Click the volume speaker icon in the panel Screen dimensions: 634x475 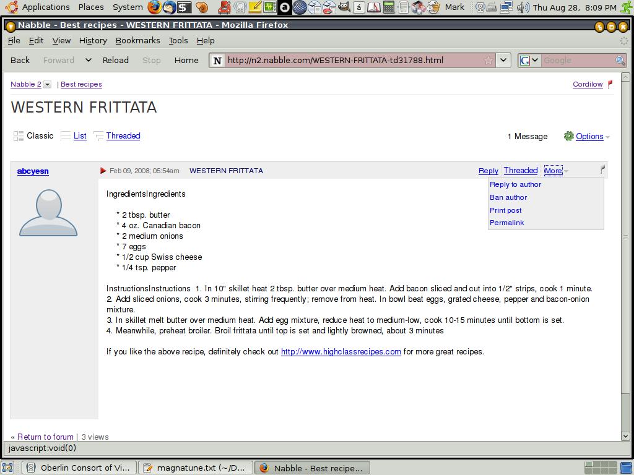click(523, 7)
